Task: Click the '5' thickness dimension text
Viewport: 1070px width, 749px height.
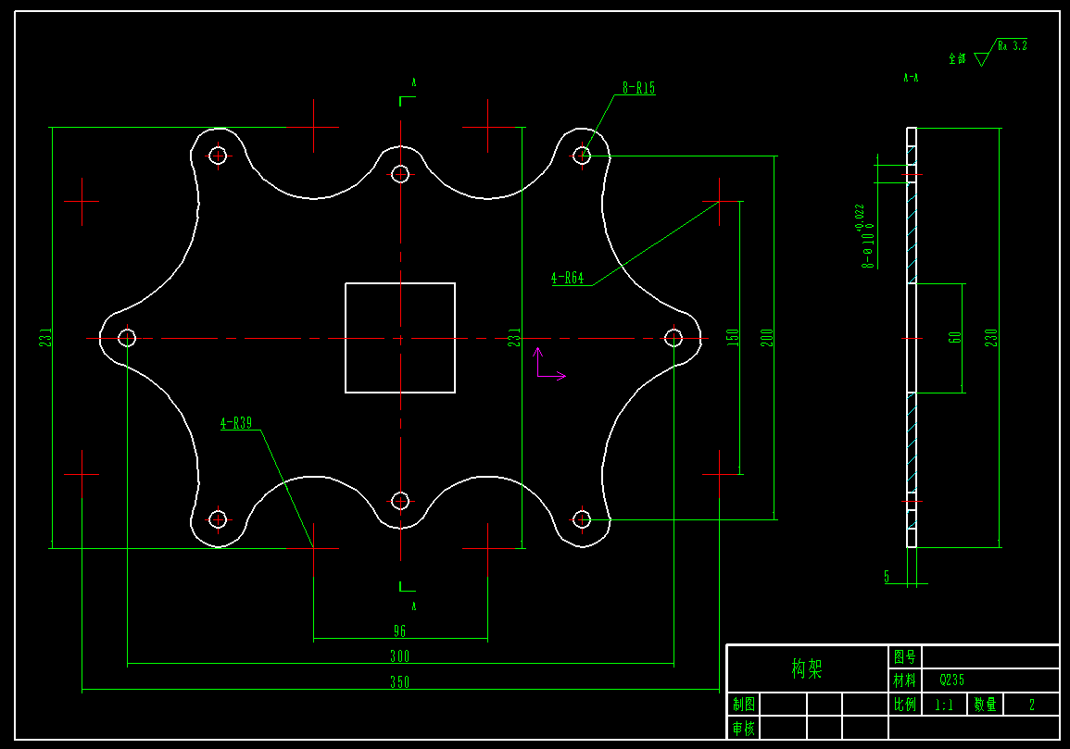Action: coord(887,577)
